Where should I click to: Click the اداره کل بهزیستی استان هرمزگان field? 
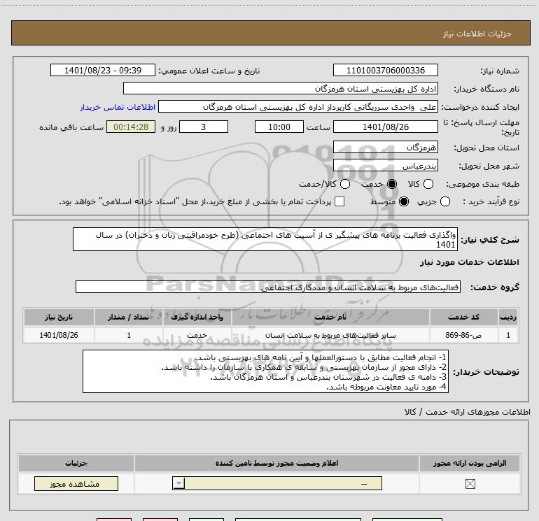[x=281, y=89]
